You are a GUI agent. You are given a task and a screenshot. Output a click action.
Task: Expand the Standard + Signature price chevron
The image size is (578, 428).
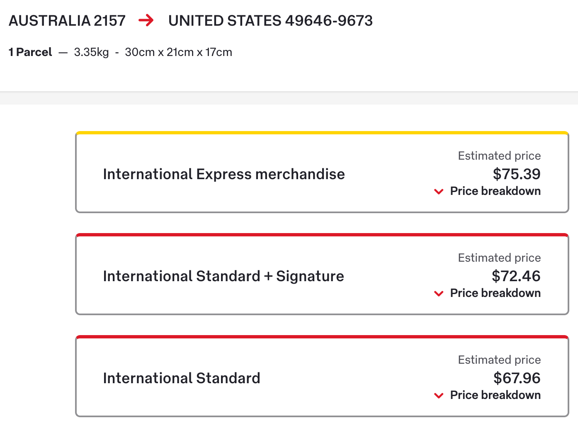[x=439, y=294]
